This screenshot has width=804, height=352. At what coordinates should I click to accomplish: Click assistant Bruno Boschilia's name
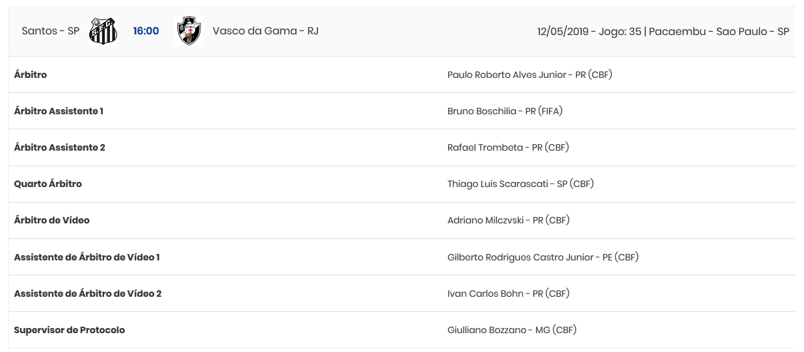pos(505,111)
